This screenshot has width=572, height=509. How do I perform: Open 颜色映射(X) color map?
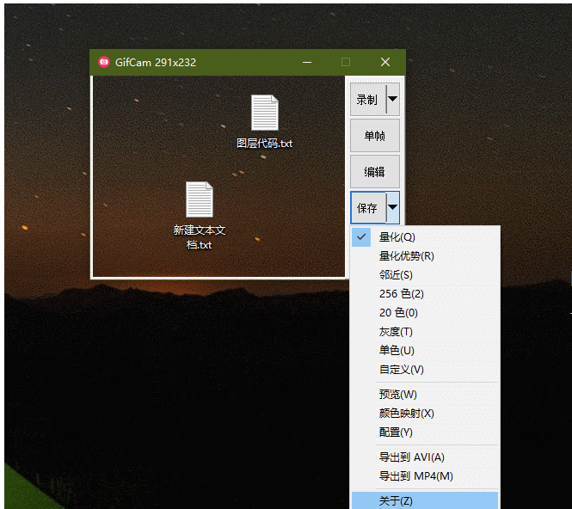point(425,414)
